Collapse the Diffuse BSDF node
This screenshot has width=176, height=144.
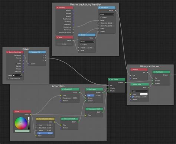(62, 89)
